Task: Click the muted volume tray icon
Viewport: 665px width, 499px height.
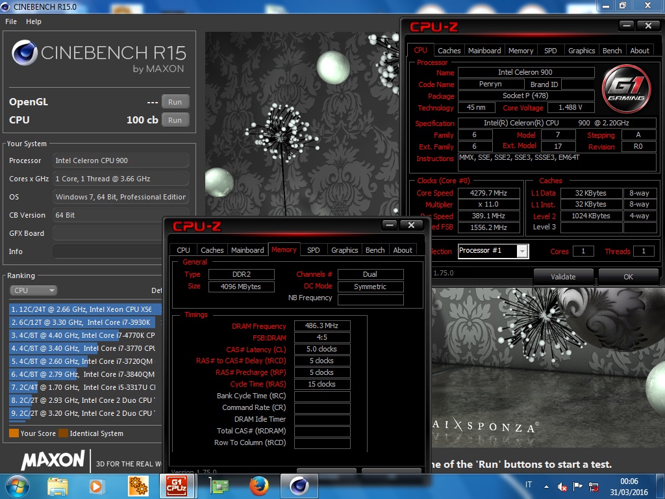Action: [562, 487]
